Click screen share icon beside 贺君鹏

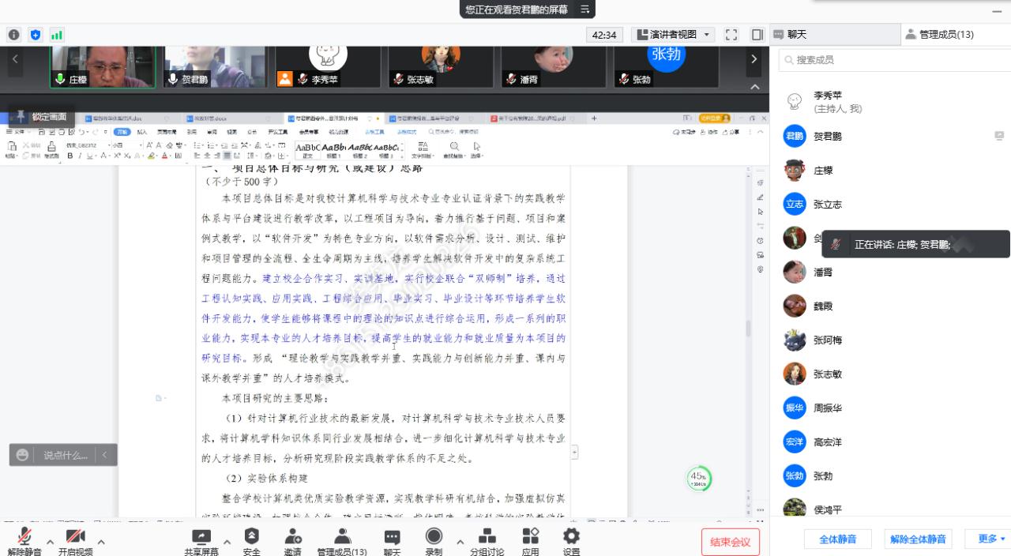point(999,136)
